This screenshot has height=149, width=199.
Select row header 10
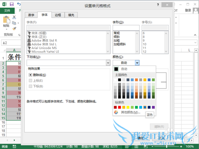pos(3,97)
